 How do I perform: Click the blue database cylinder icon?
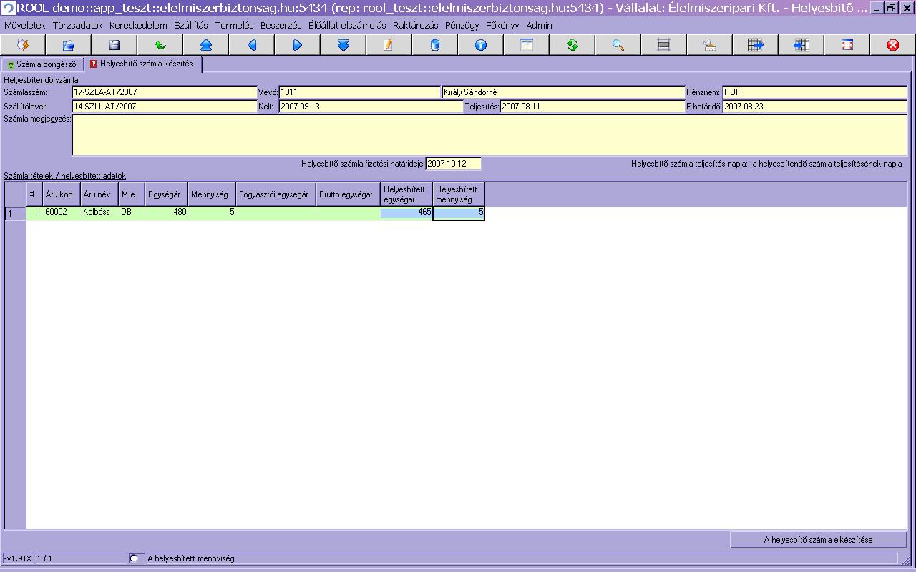[434, 45]
